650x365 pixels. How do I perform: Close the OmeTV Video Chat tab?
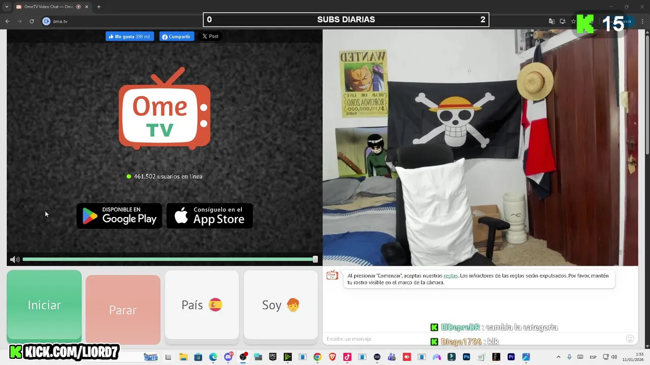(x=87, y=7)
